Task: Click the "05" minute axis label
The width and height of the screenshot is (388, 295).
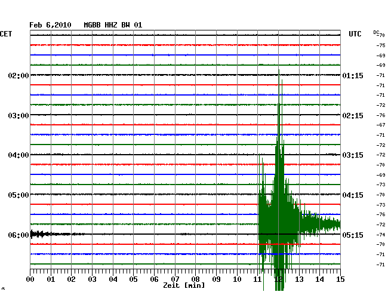Action: click(x=133, y=279)
